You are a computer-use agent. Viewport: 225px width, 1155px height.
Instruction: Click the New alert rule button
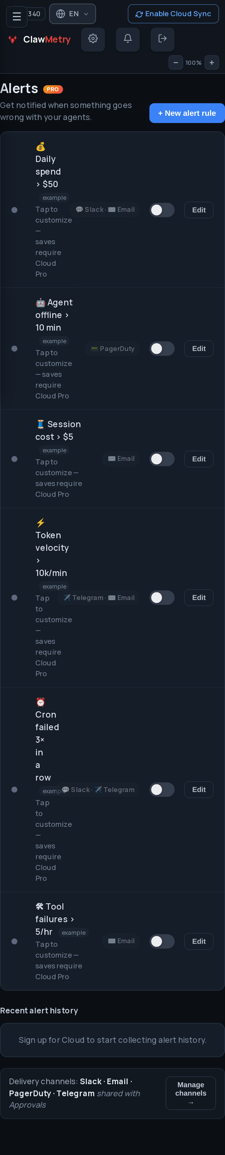point(187,113)
